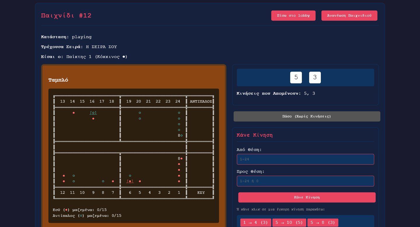Click the Ταμπλό board title
This screenshot has width=420, height=227.
click(58, 80)
